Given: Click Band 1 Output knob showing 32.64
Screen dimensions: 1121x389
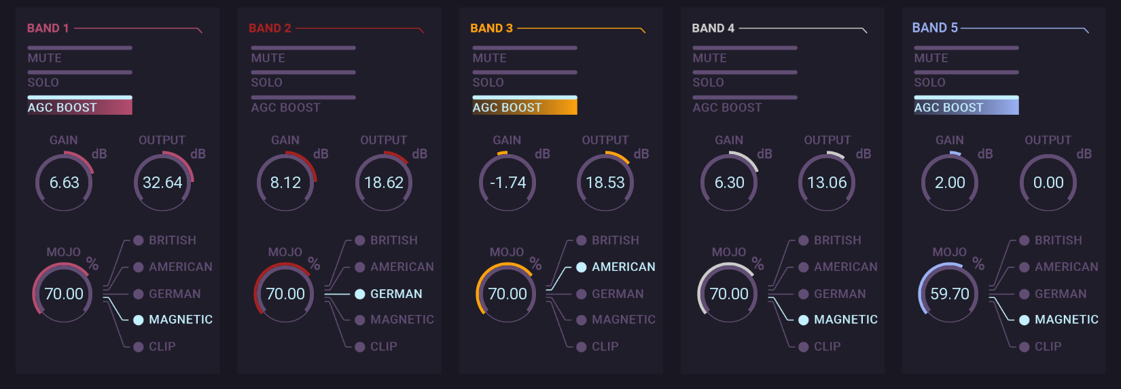Looking at the screenshot, I should (162, 183).
